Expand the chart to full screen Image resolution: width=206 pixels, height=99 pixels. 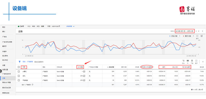pyautogui.click(x=197, y=36)
